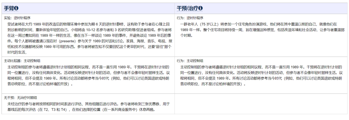Screen dimensions: 349x120
Task: Click the active control description in the 干预/治疗 column
Action: (x=261, y=76)
